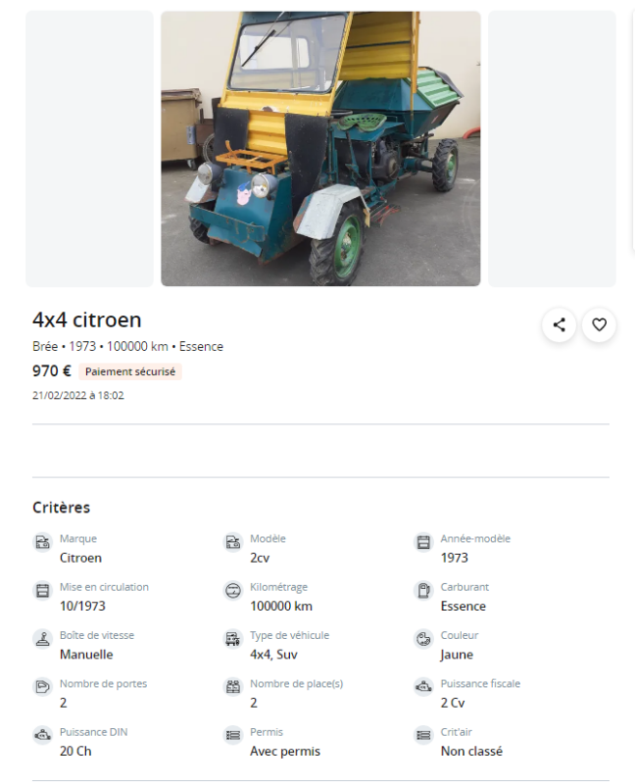This screenshot has width=635, height=784.
Task: Click the Crit'air icon
Action: [423, 736]
